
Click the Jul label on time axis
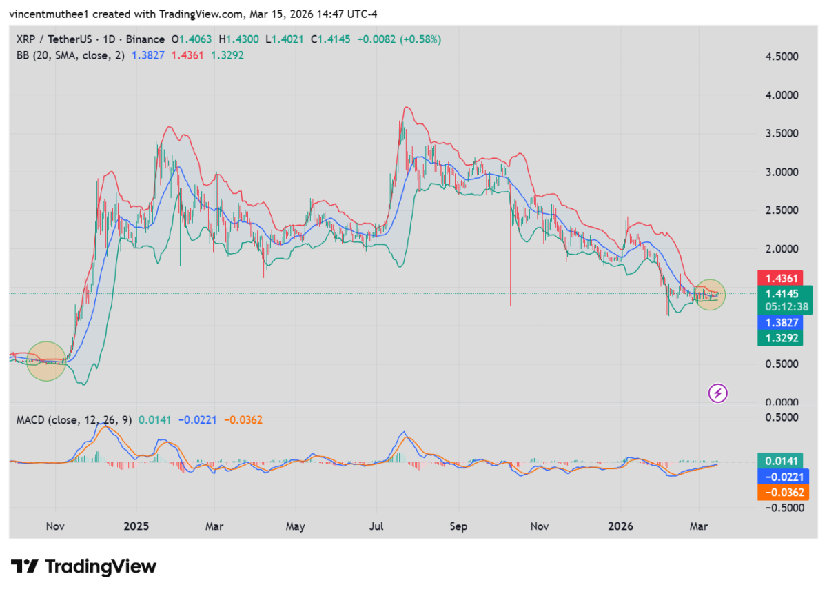pos(376,526)
